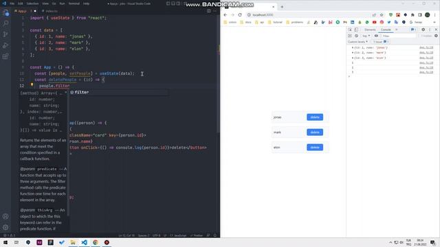Toggle the console sidebar panel
The image size is (440, 247).
pyautogui.click(x=350, y=36)
